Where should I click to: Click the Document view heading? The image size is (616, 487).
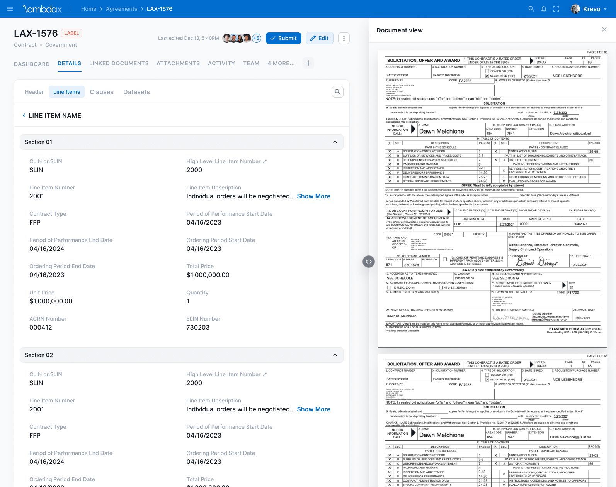400,30
